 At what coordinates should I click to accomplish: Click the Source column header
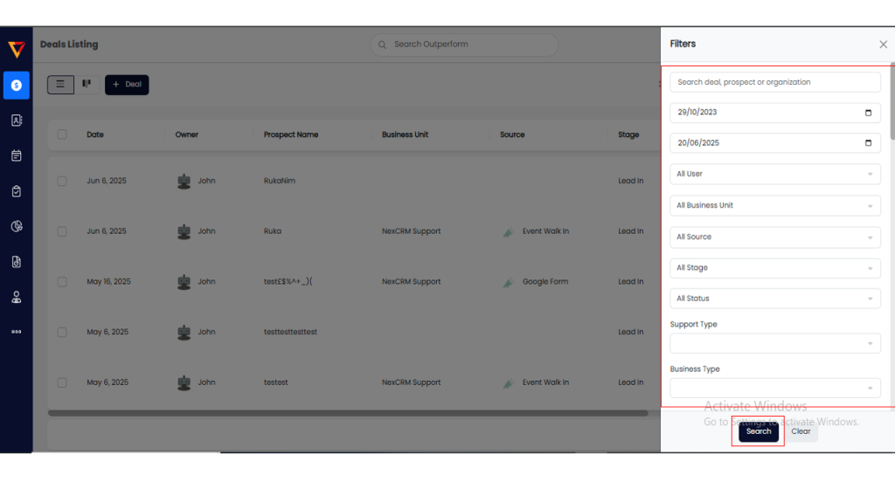(x=512, y=134)
